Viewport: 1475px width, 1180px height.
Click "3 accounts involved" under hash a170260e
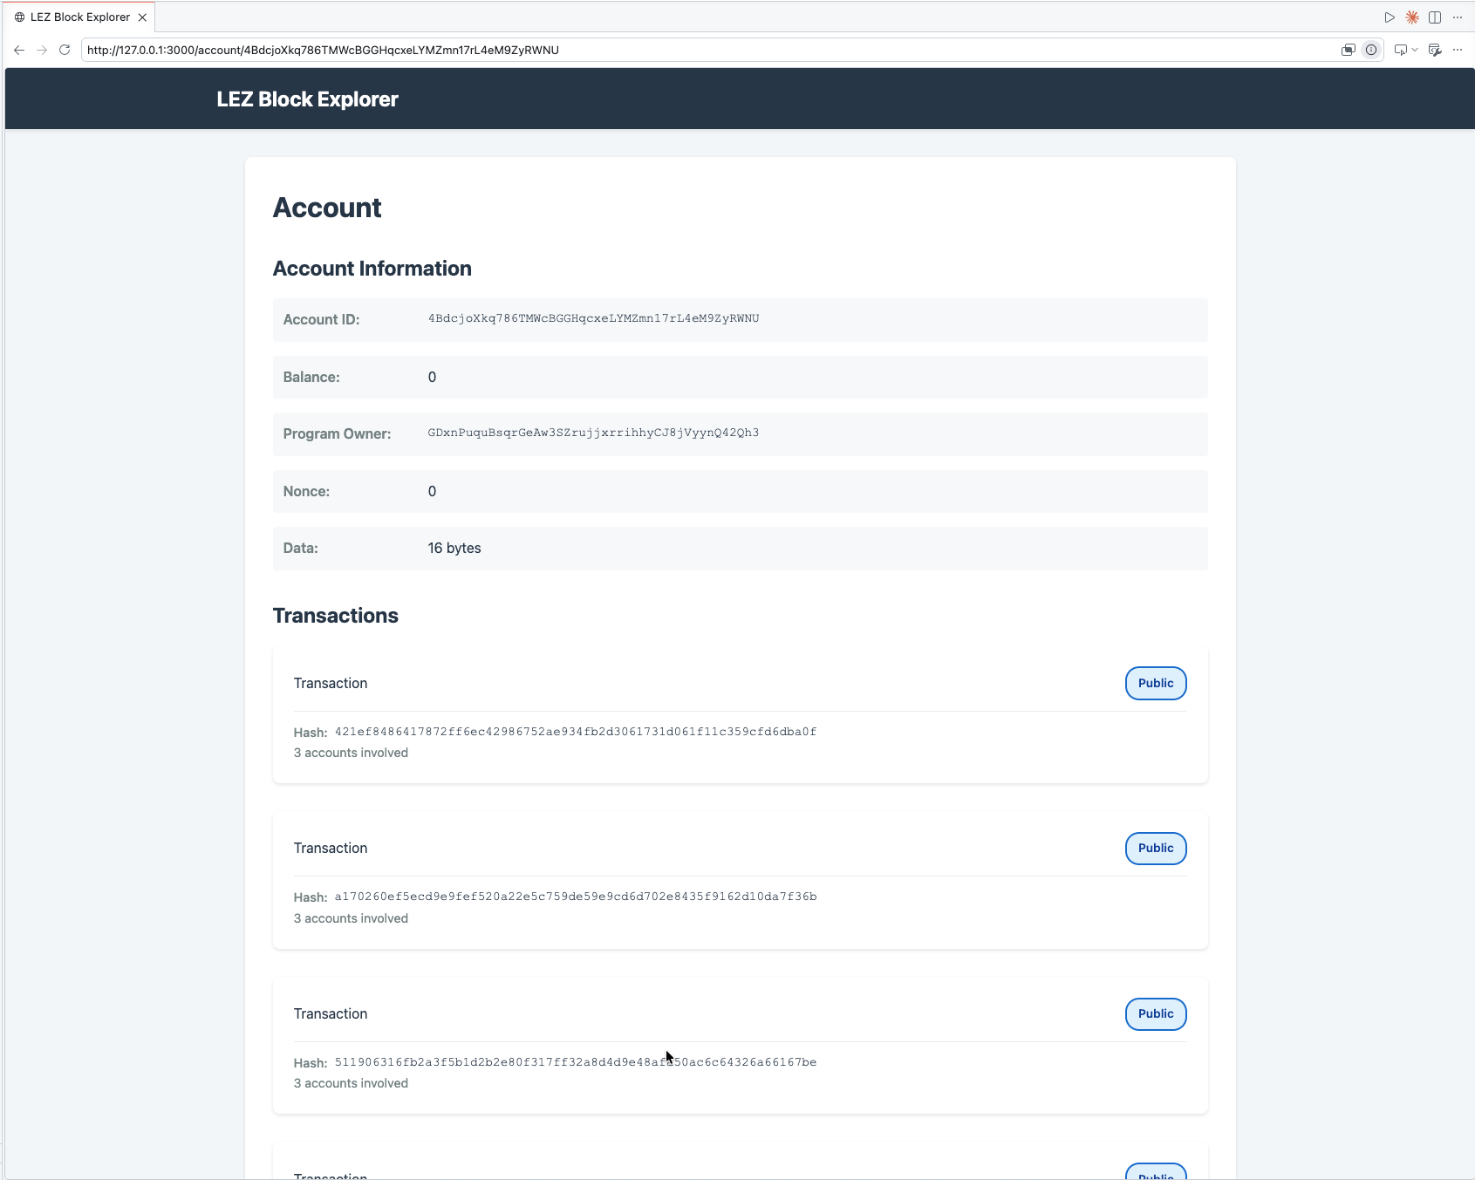(x=351, y=918)
